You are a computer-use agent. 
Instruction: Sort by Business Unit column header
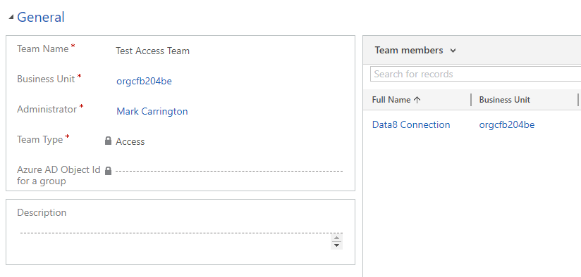coord(505,100)
